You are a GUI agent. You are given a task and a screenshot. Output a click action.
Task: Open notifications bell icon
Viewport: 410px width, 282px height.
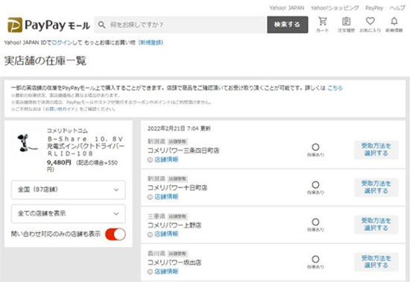point(394,21)
